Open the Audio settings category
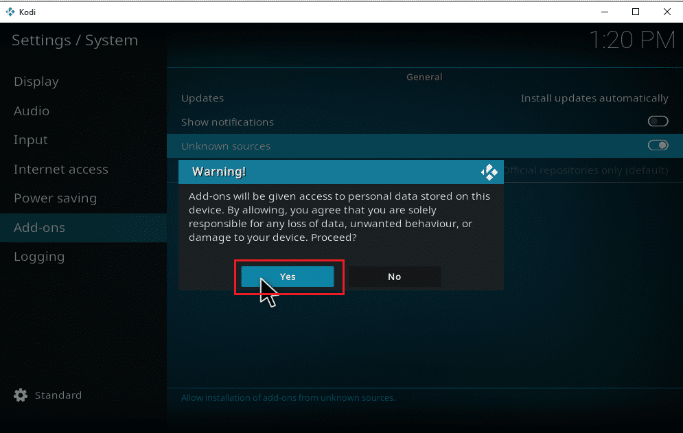 coord(31,110)
